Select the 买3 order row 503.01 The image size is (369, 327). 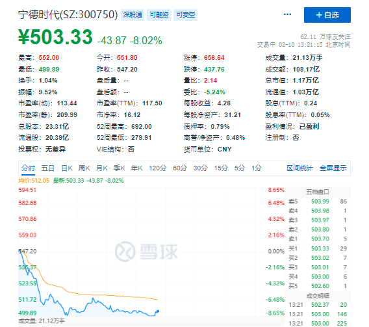318,267
